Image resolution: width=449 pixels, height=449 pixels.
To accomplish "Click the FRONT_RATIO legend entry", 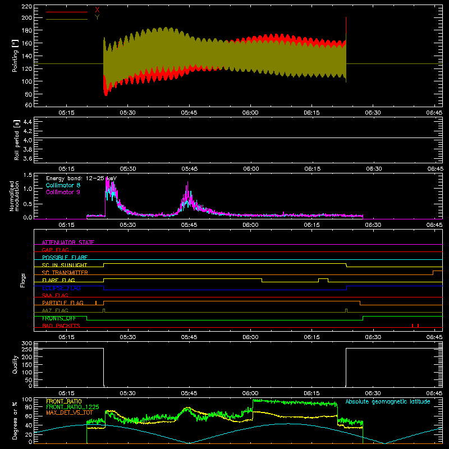I will coord(64,401).
